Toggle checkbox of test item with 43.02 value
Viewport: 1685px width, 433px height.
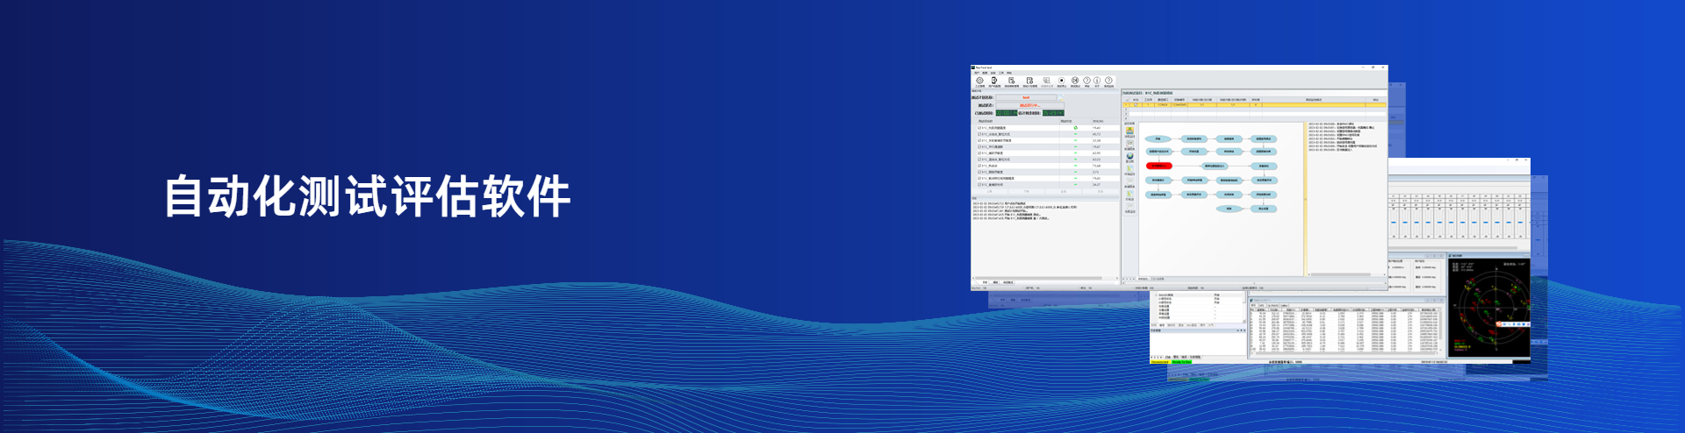click(979, 160)
